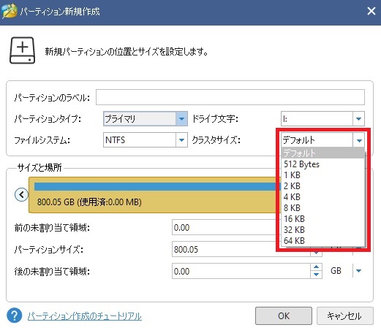The width and height of the screenshot is (381, 333).
Task: Open パーティション作成のチュートリアル link
Action: click(85, 316)
